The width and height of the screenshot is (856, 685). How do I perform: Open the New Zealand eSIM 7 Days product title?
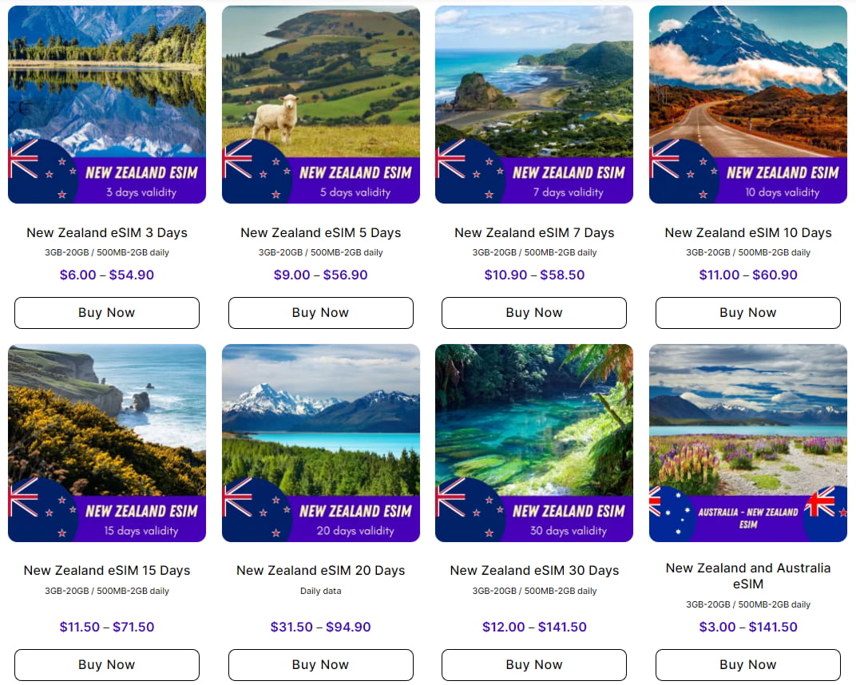tap(533, 232)
